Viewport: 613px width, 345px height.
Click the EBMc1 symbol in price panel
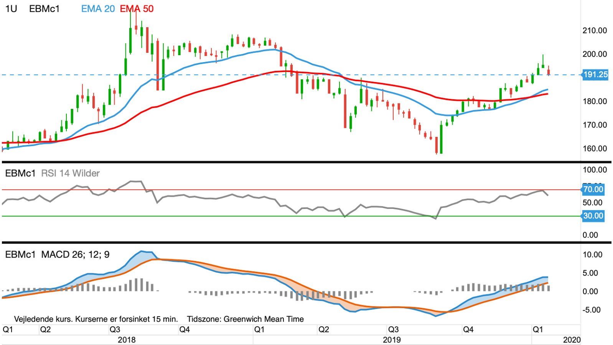(44, 8)
